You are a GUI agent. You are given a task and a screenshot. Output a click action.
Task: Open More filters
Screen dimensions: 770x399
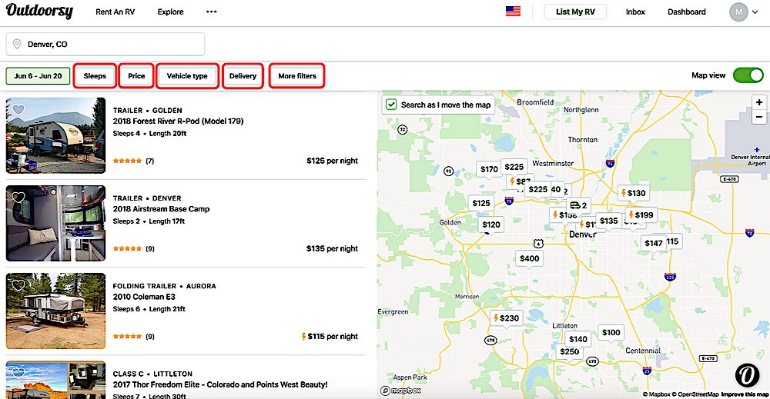point(296,76)
